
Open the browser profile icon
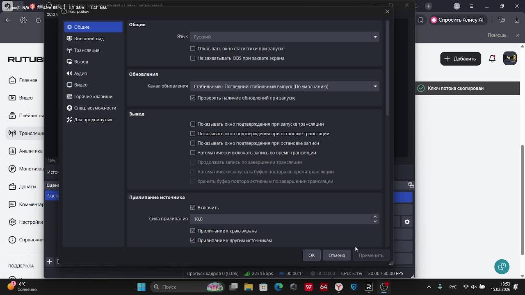457,6
